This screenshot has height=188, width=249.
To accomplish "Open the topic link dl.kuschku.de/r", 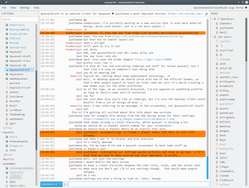I will [186, 14].
